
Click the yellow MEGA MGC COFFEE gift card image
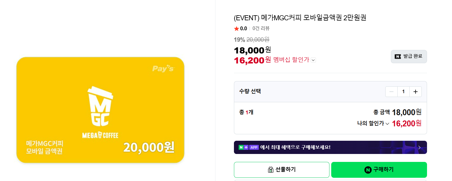[x=100, y=110]
